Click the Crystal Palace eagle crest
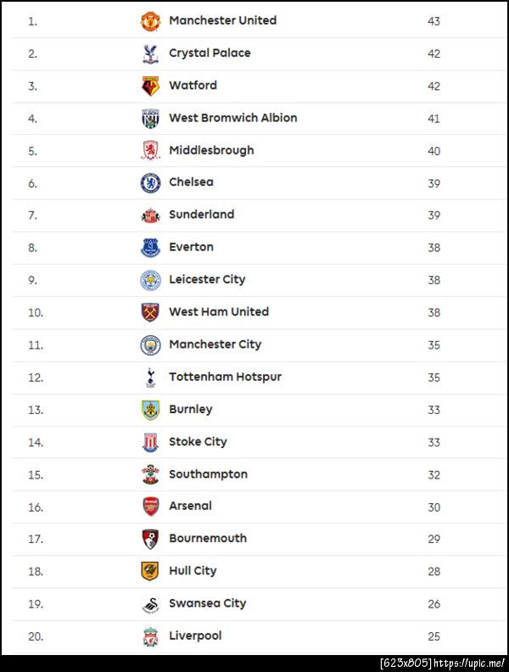The image size is (509, 672). (x=150, y=53)
